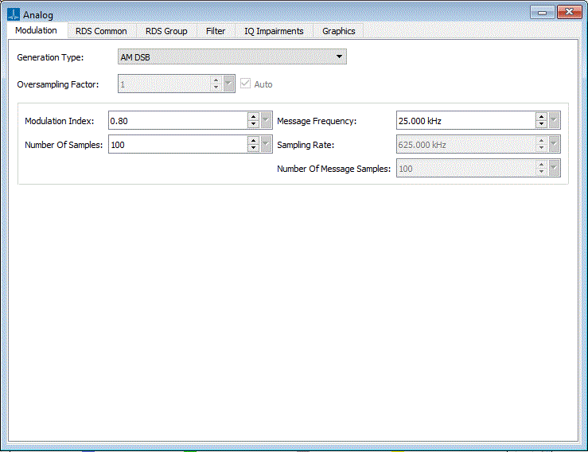Close the Analog window
The image size is (588, 452).
pos(569,13)
